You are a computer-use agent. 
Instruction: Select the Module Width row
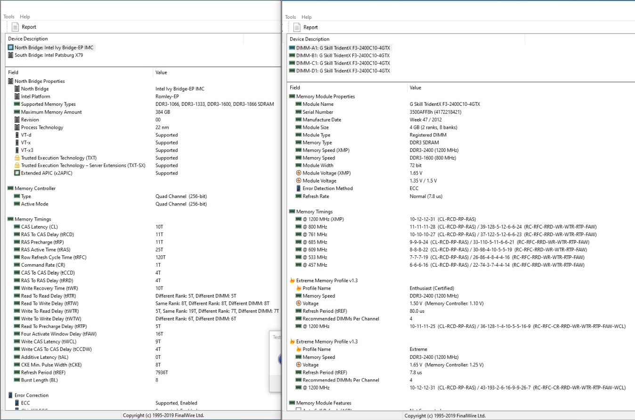pyautogui.click(x=461, y=166)
